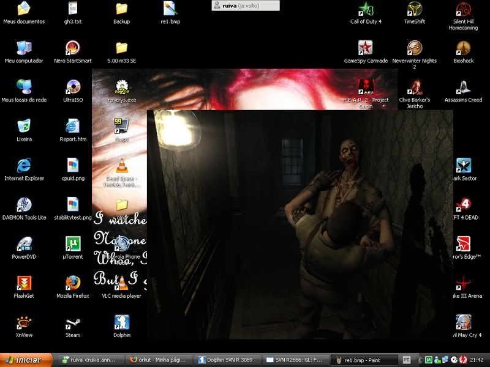Launch FlashGet shortcut
Screen dimensions: 490x367
[24, 283]
